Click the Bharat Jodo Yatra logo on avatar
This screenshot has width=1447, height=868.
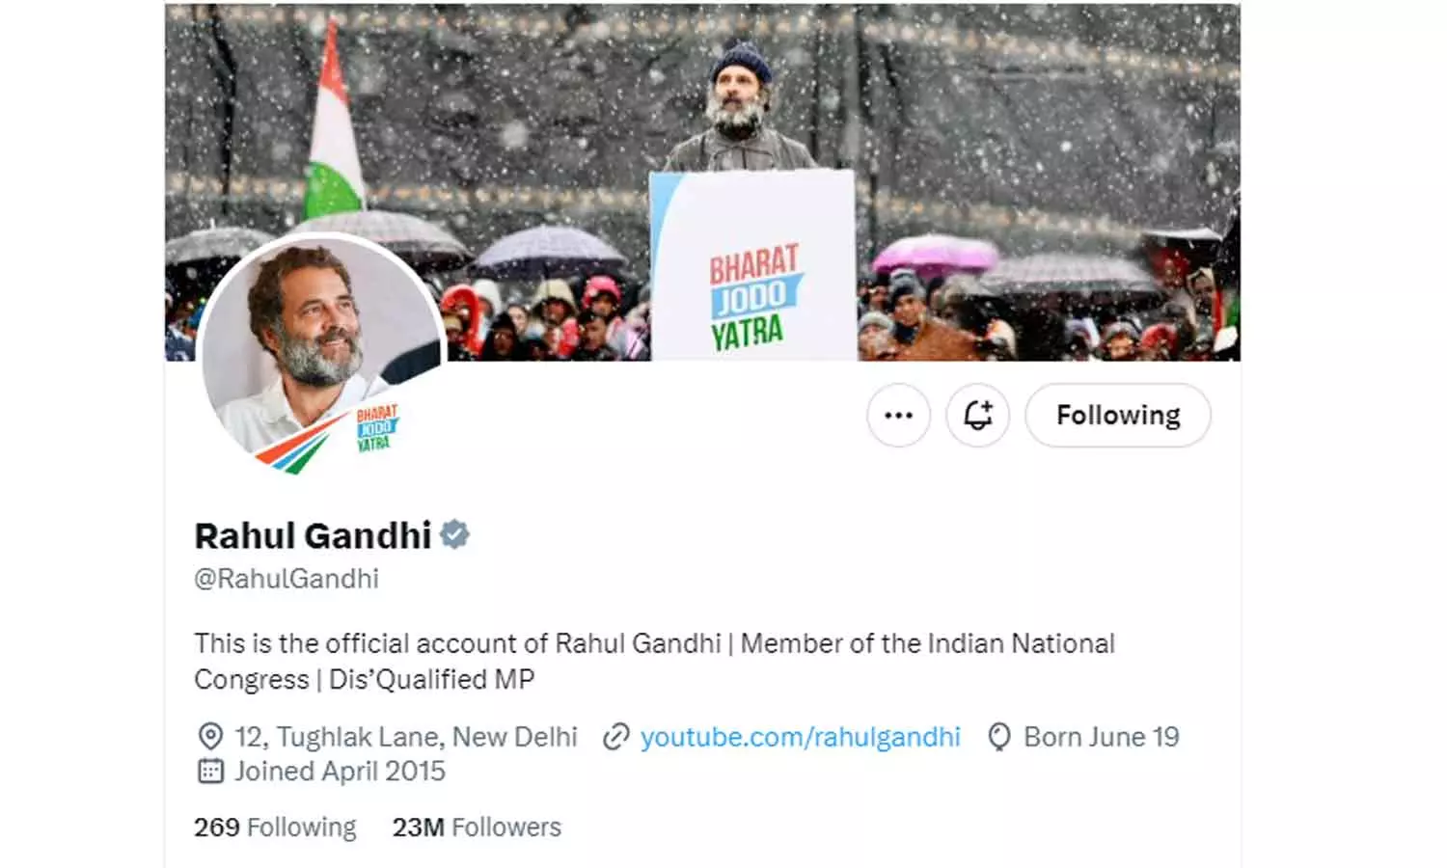coord(376,428)
